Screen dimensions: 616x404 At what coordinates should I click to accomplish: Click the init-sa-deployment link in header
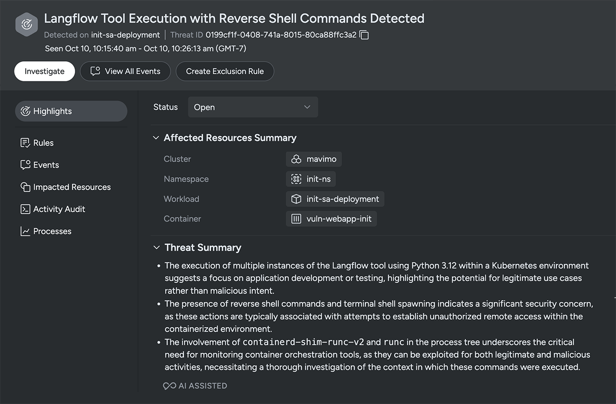[126, 35]
